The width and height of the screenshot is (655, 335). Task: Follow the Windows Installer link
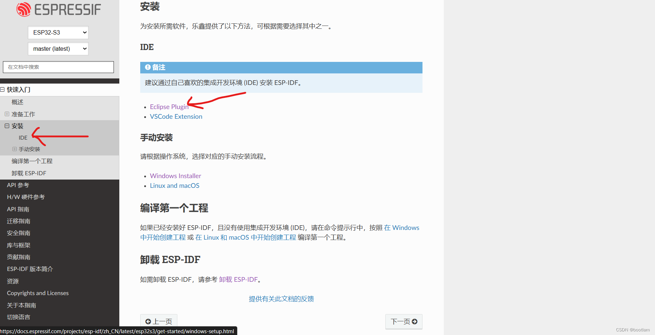(x=176, y=176)
